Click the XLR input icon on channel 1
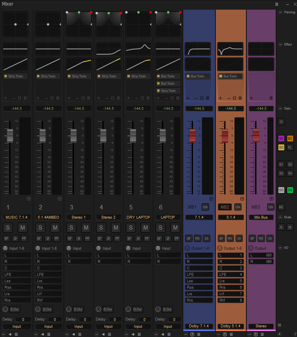297x337 pixels. tap(6, 248)
